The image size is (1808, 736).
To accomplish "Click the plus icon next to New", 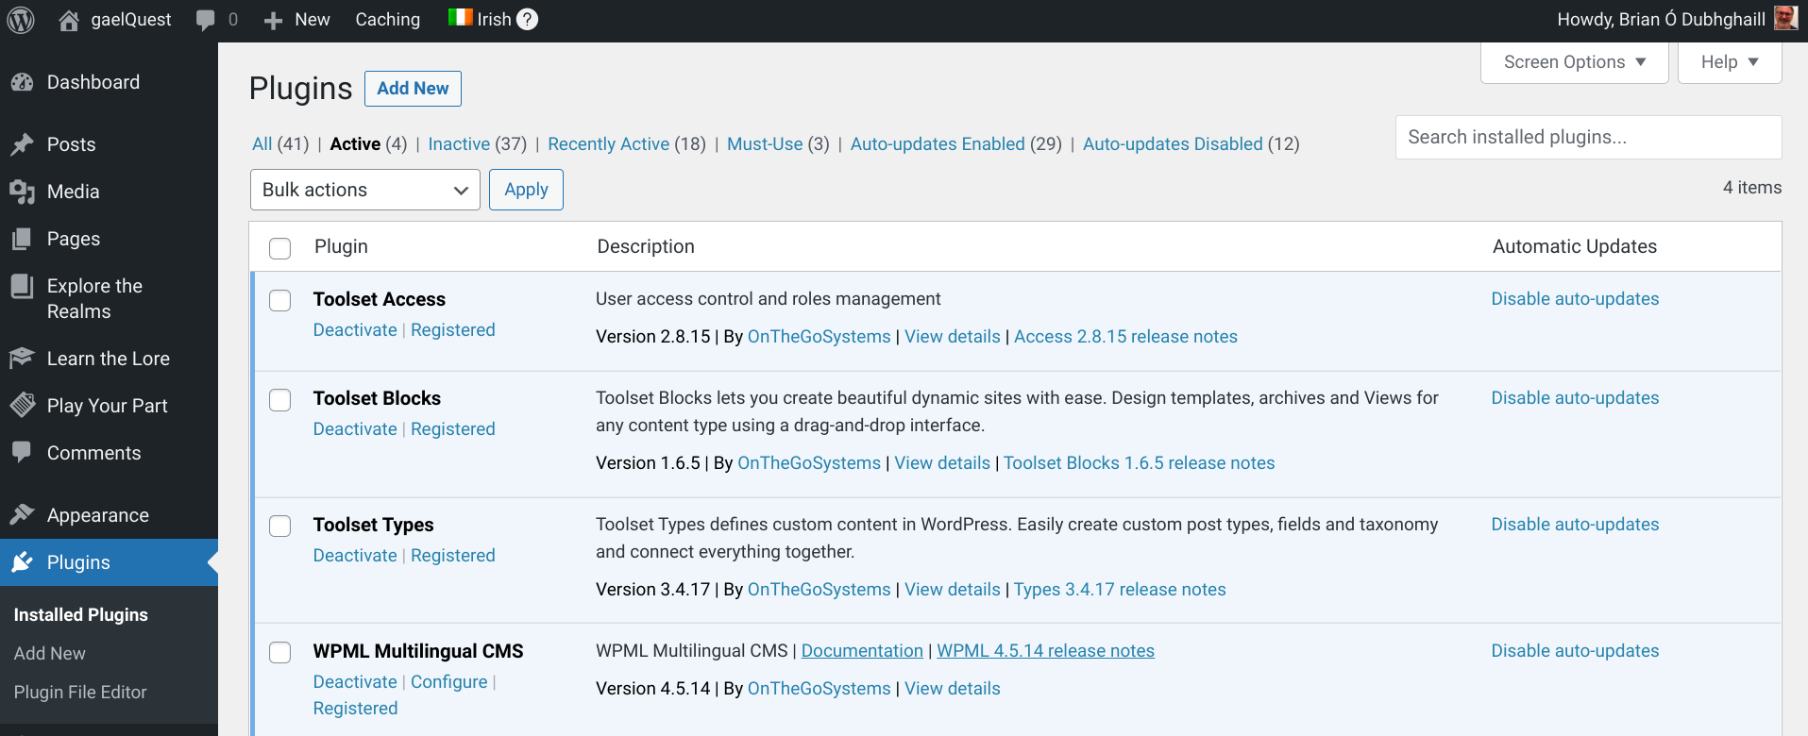I will click(x=273, y=20).
